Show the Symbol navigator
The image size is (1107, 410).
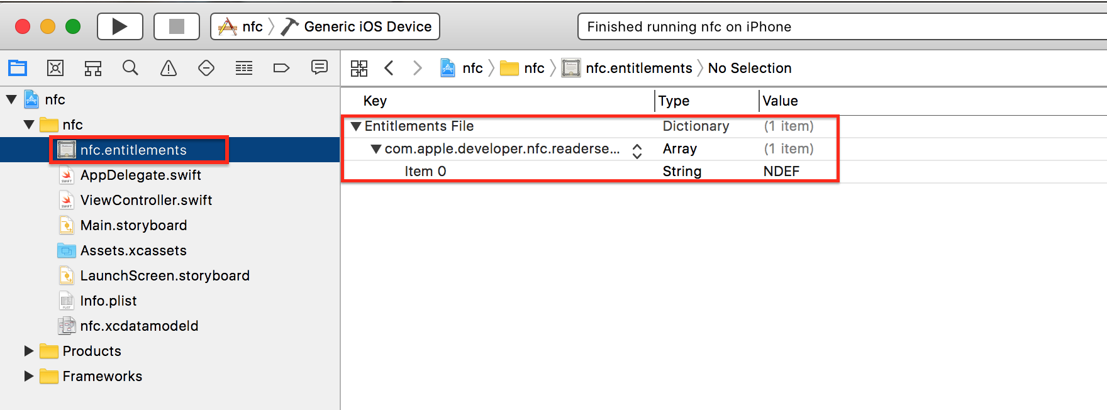[x=93, y=68]
